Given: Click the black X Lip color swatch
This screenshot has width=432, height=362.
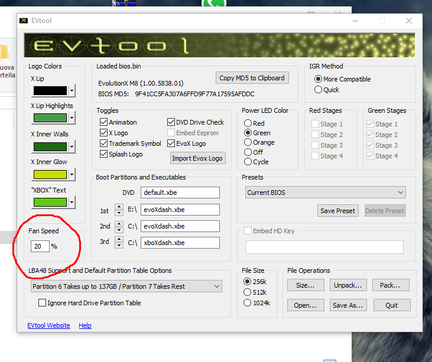Looking at the screenshot, I should pos(50,90).
